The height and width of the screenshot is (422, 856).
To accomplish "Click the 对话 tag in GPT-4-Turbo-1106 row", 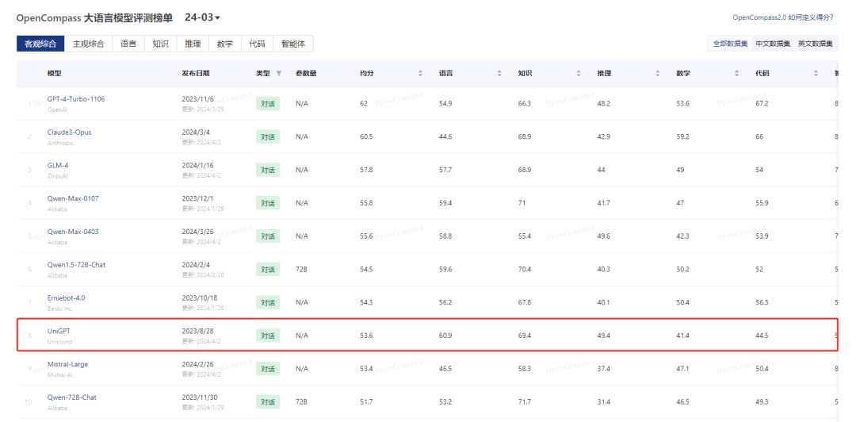I will [x=268, y=104].
